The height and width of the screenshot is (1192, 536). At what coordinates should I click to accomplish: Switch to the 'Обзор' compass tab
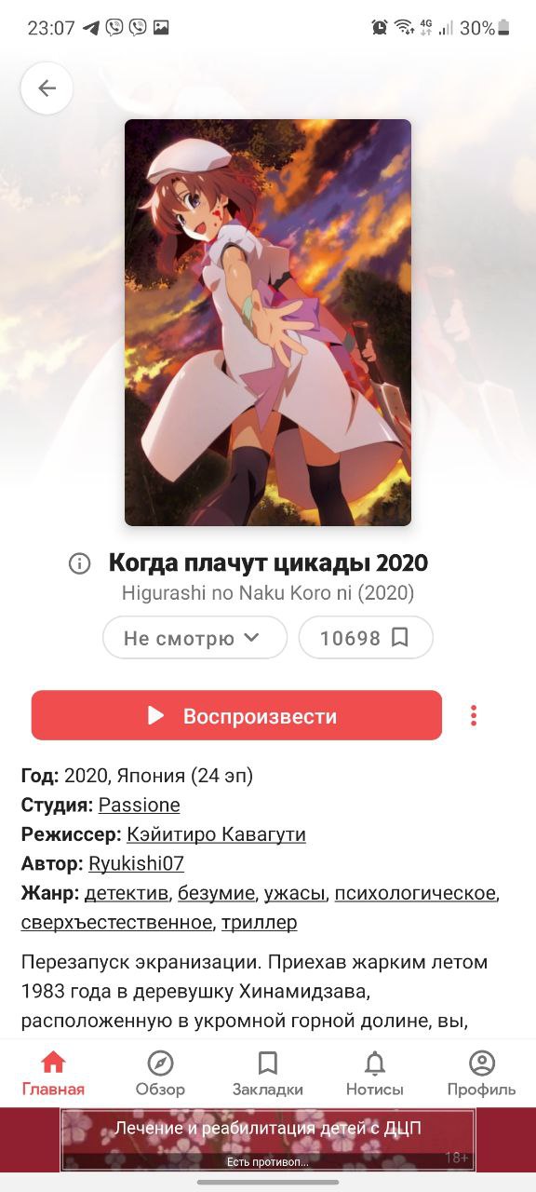point(160,1074)
